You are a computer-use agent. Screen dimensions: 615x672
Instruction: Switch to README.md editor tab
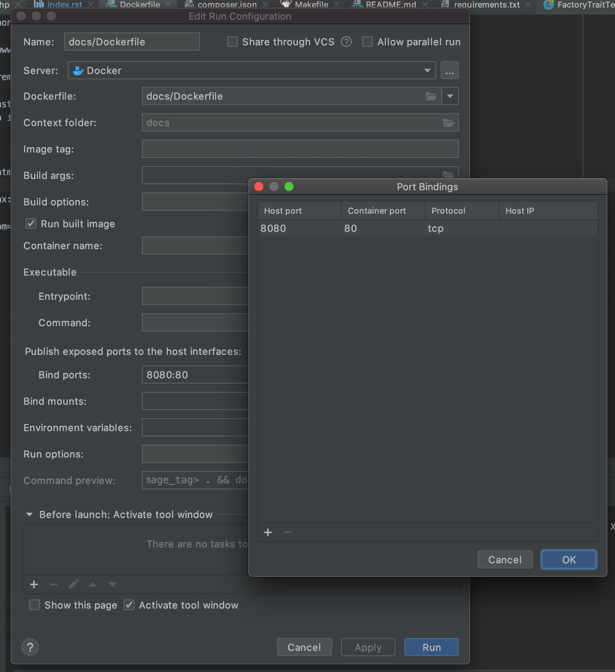(391, 5)
